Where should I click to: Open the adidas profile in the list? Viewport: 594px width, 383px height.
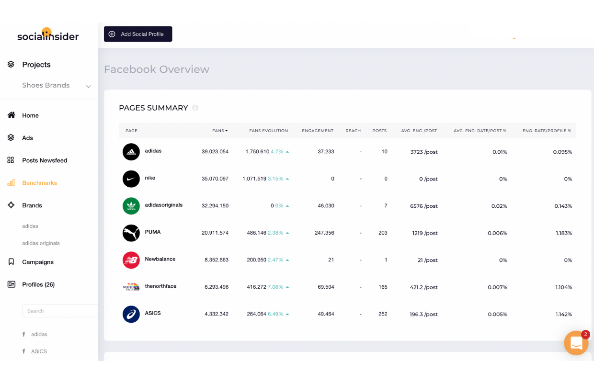click(x=39, y=334)
